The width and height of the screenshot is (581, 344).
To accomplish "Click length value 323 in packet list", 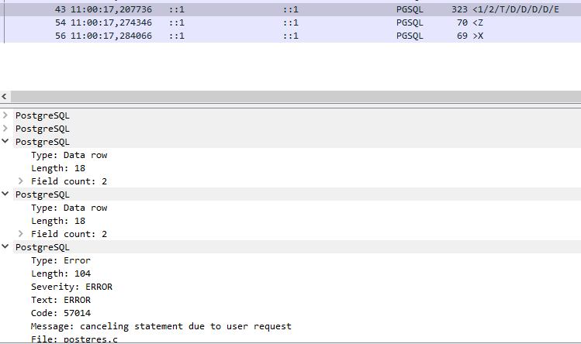I will pyautogui.click(x=459, y=9).
